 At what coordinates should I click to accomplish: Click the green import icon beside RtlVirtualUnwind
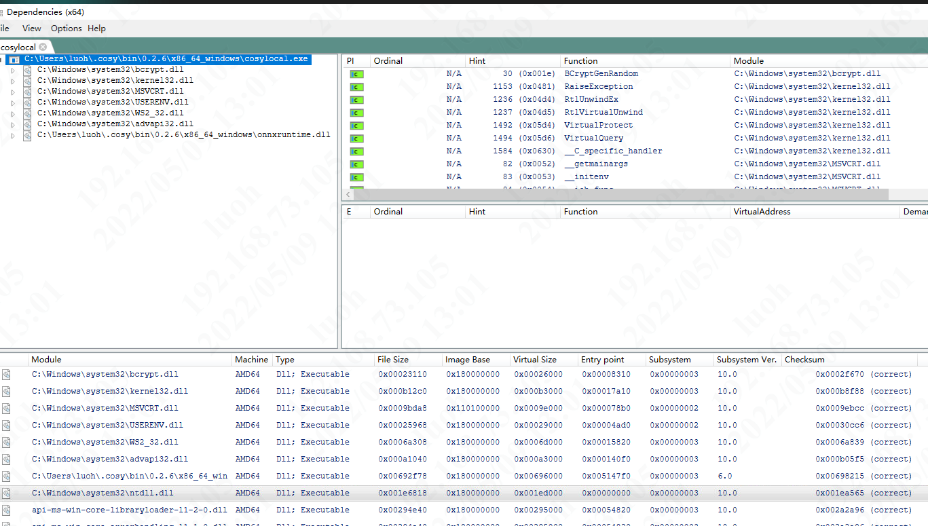pyautogui.click(x=357, y=113)
